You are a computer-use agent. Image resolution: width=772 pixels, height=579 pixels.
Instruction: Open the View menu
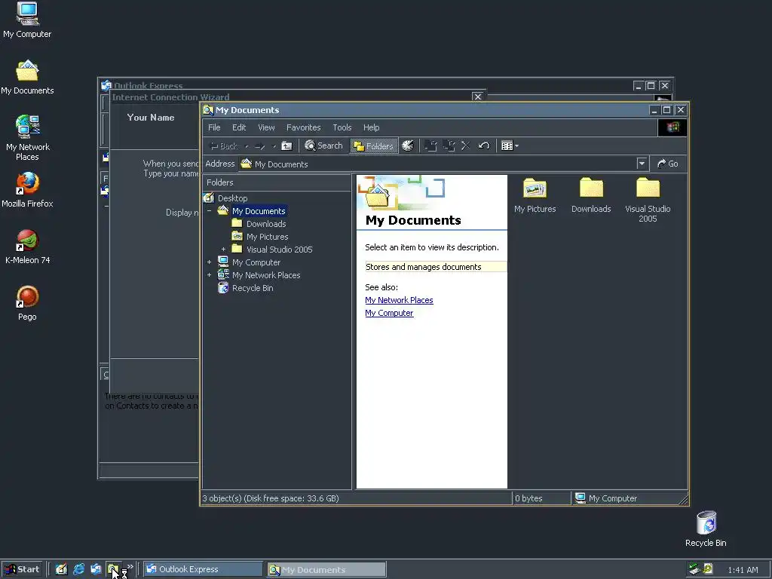[x=266, y=127]
